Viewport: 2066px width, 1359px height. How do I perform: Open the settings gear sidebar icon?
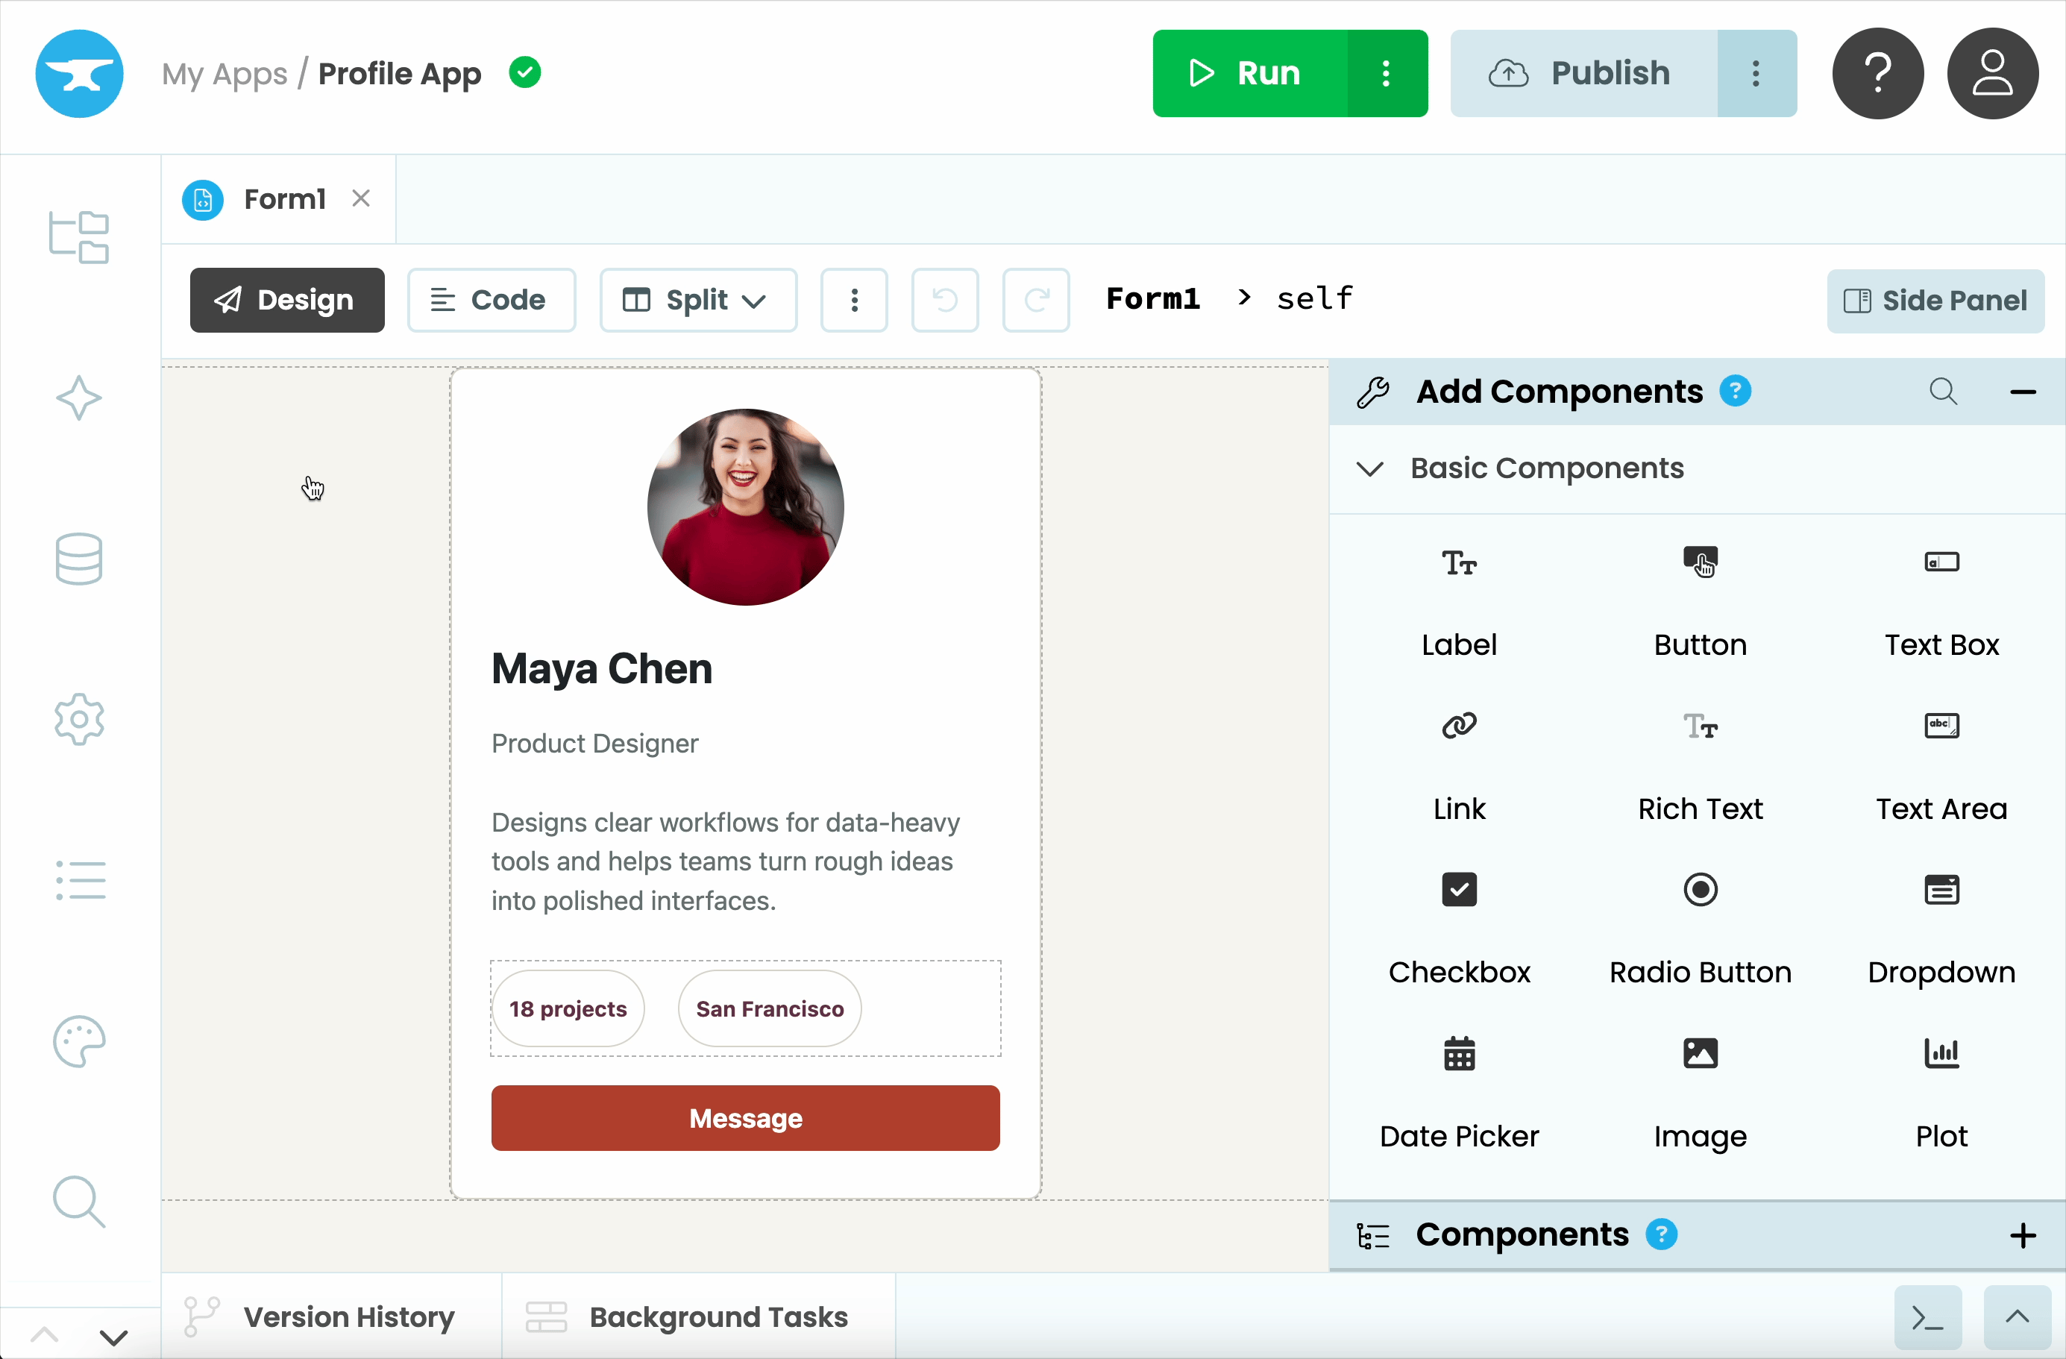(79, 720)
